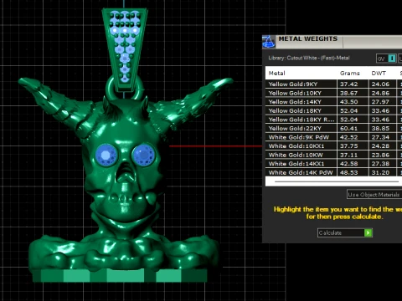Click the 37.75 grams cell
The image size is (402, 301).
pyautogui.click(x=353, y=146)
